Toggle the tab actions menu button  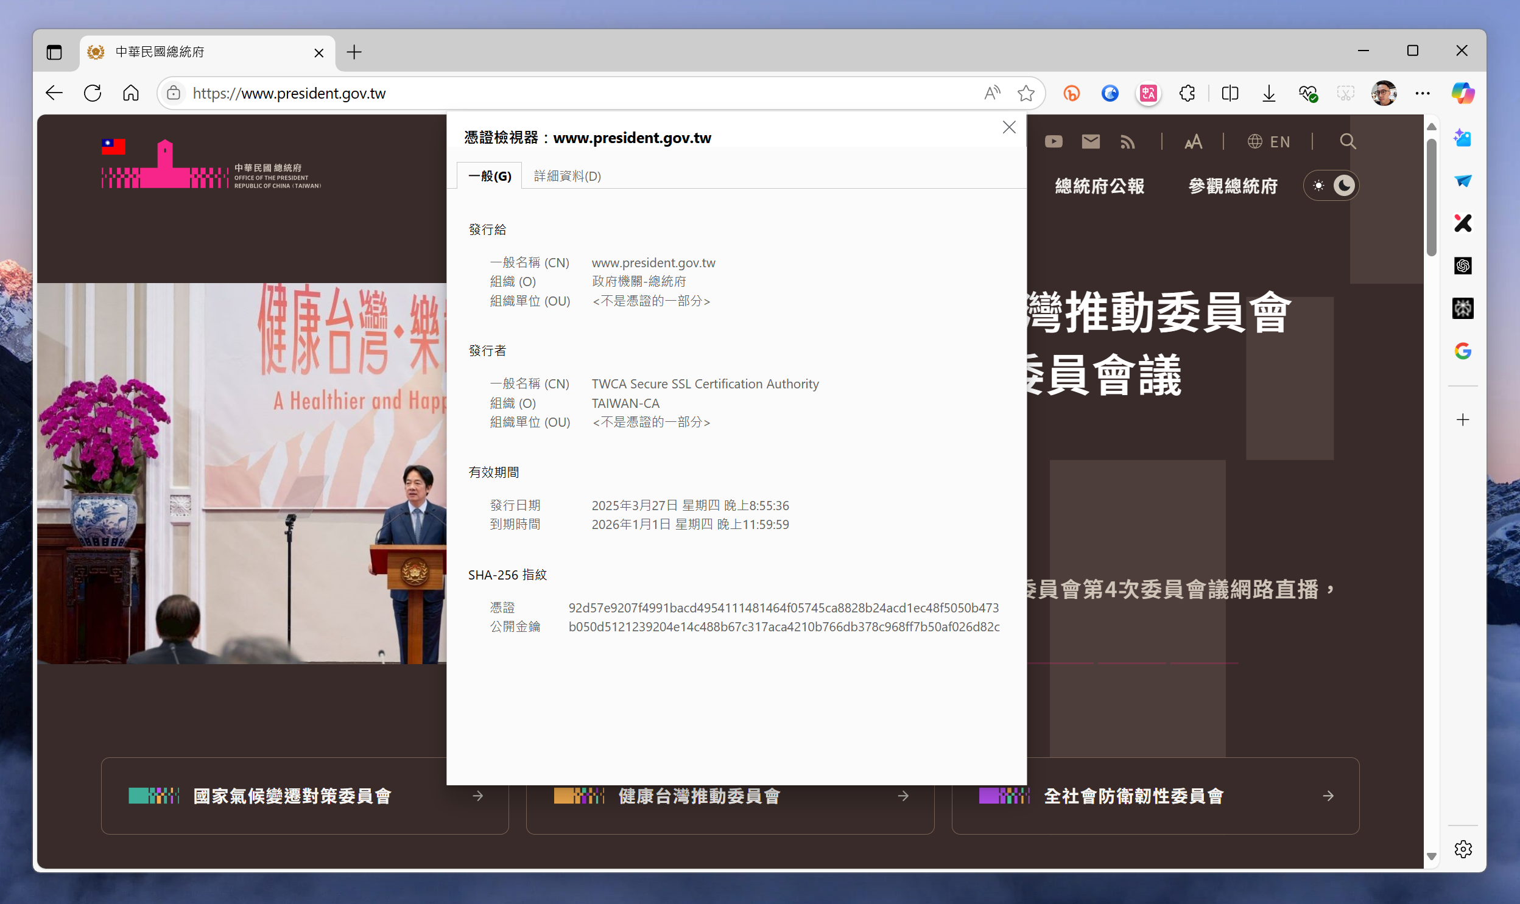(x=54, y=52)
